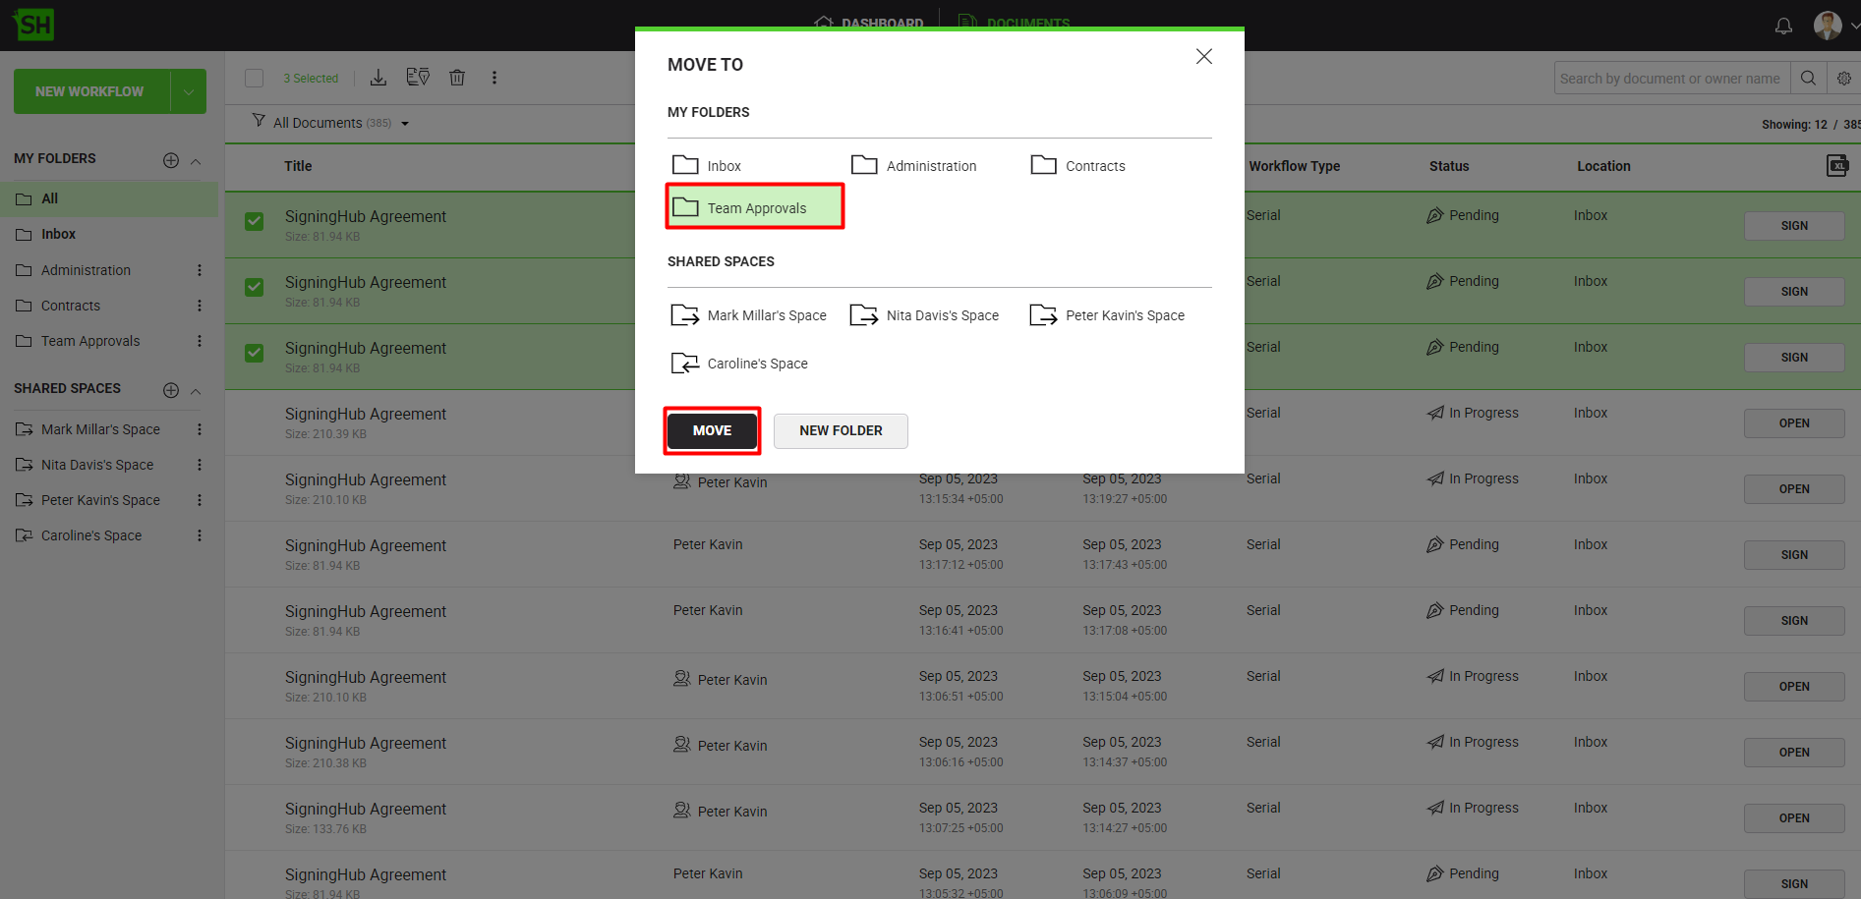The height and width of the screenshot is (899, 1861).
Task: Expand the All Documents filter dropdown
Action: (404, 124)
